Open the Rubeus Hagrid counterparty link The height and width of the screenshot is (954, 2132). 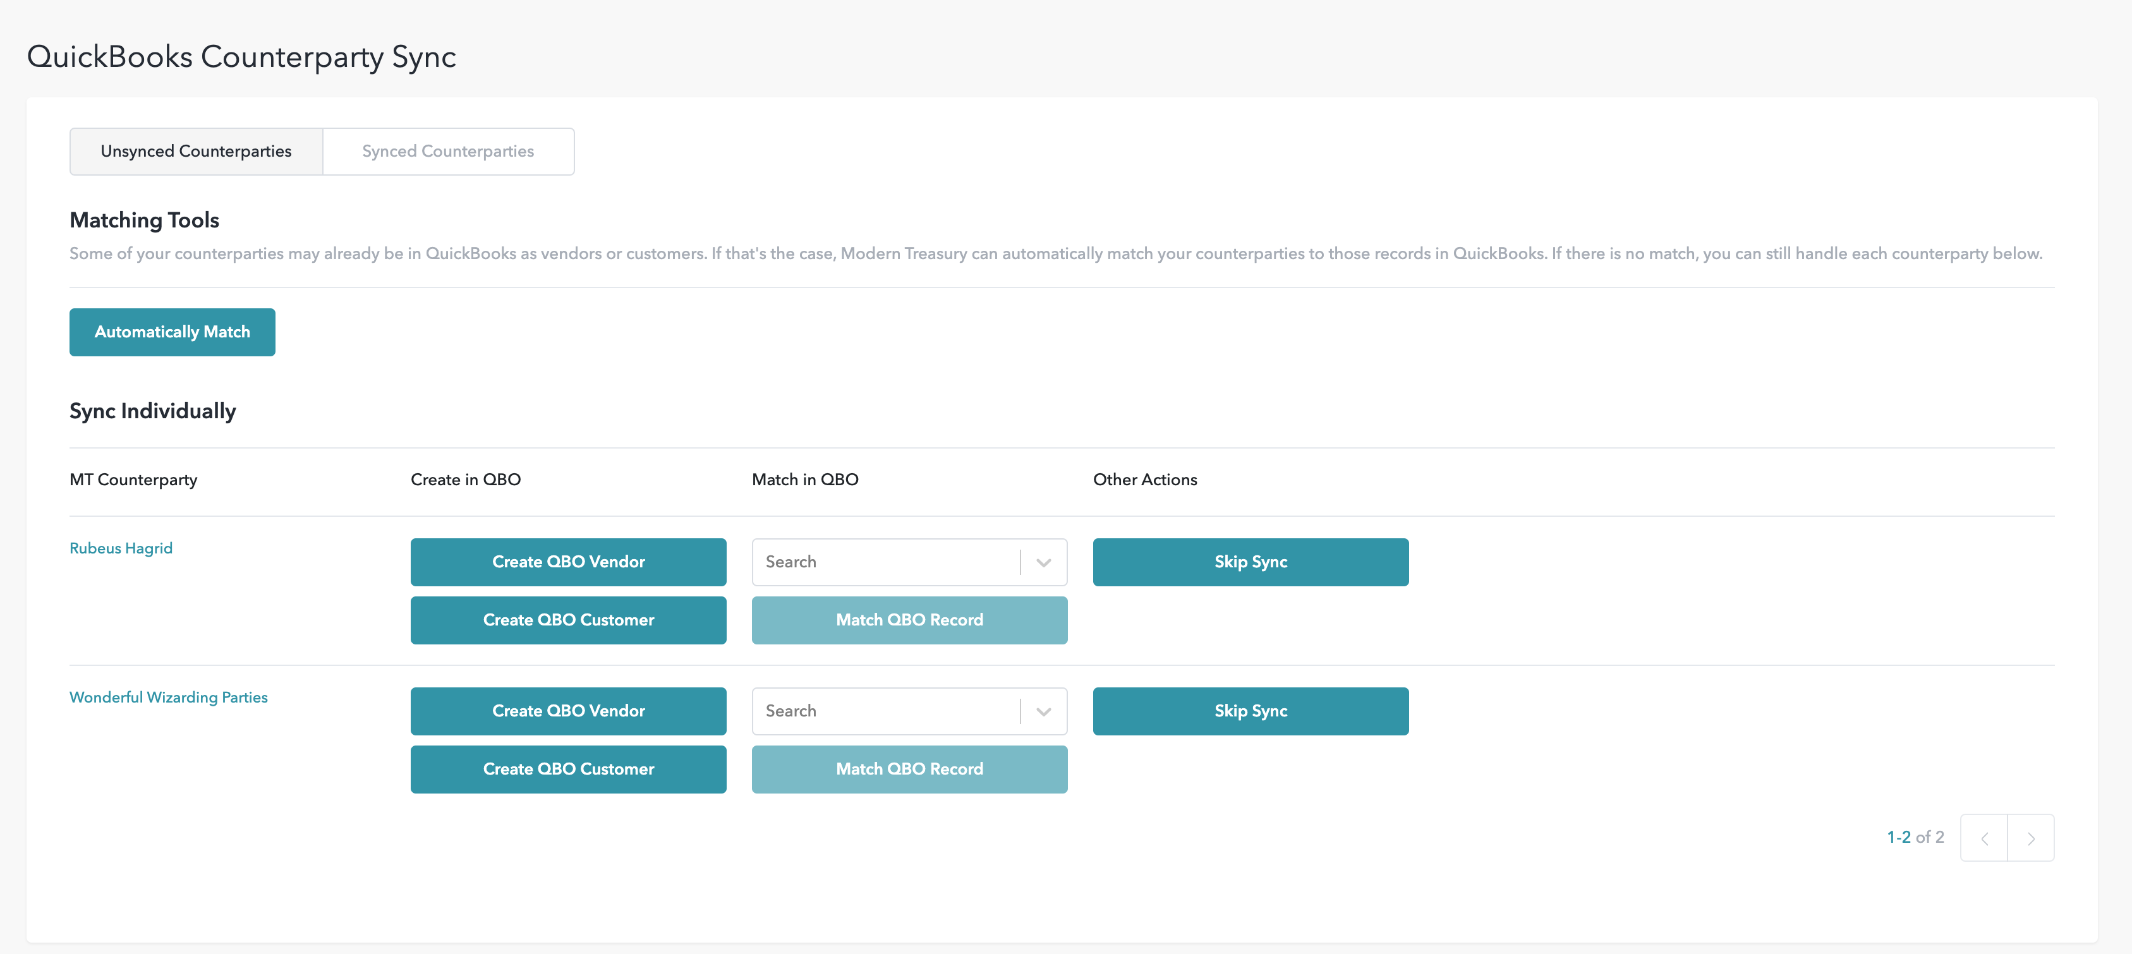[121, 548]
